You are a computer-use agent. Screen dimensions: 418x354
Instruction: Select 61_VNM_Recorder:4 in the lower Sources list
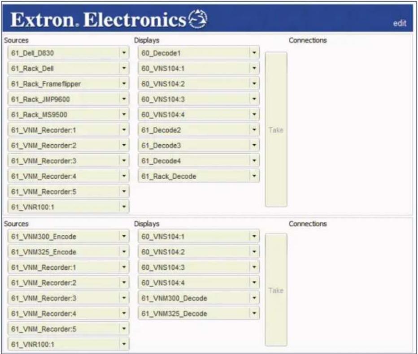click(x=68, y=314)
